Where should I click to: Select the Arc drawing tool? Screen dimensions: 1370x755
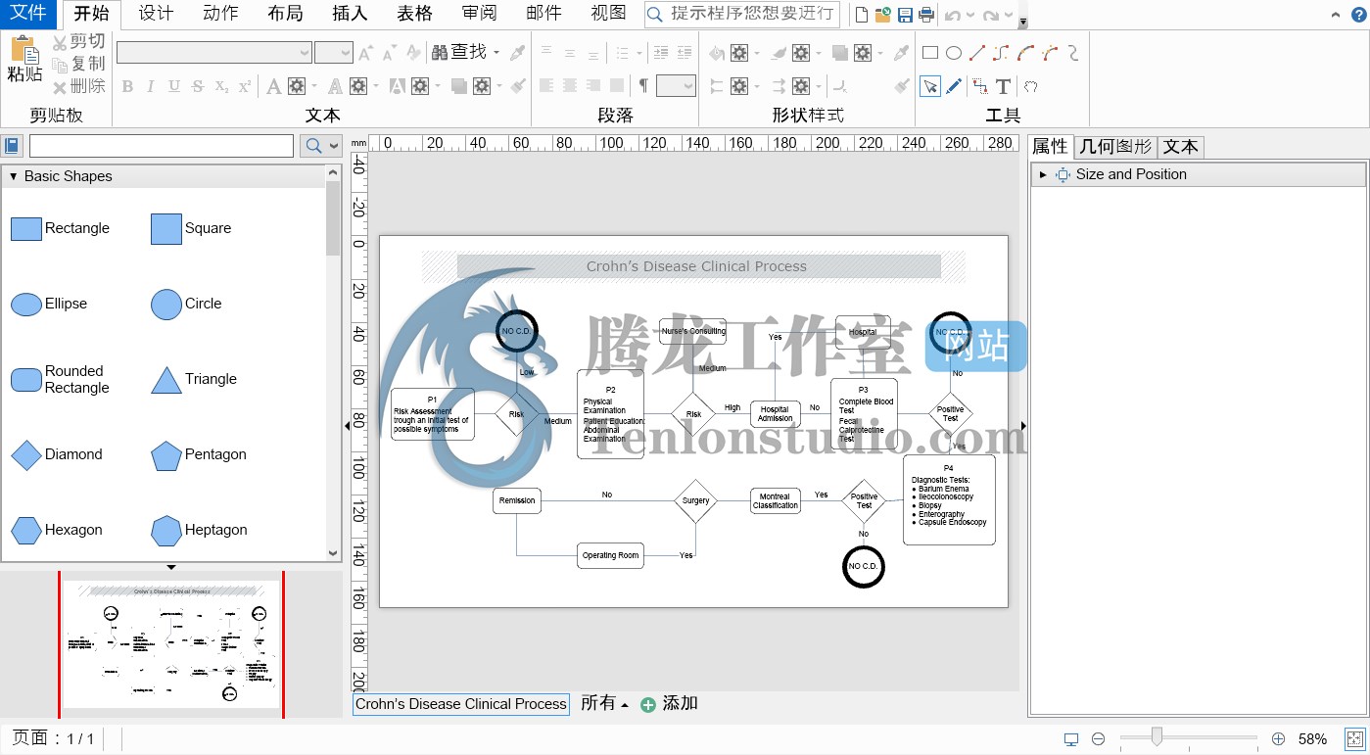pyautogui.click(x=1025, y=53)
